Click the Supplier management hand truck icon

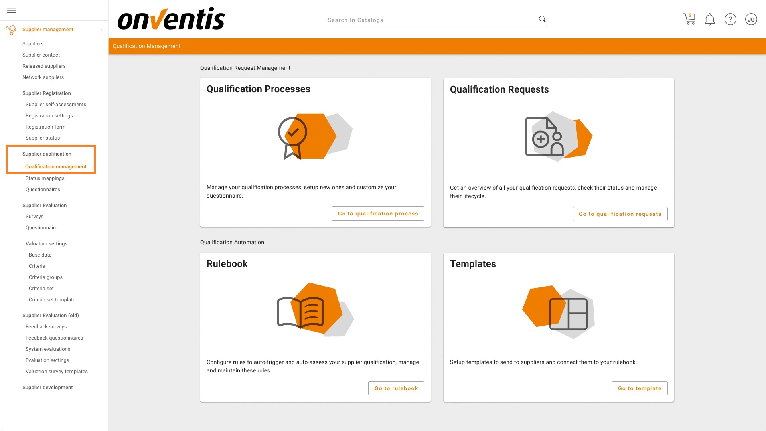pyautogui.click(x=11, y=30)
